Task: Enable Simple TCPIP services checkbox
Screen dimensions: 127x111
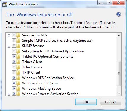Action: click(14, 41)
